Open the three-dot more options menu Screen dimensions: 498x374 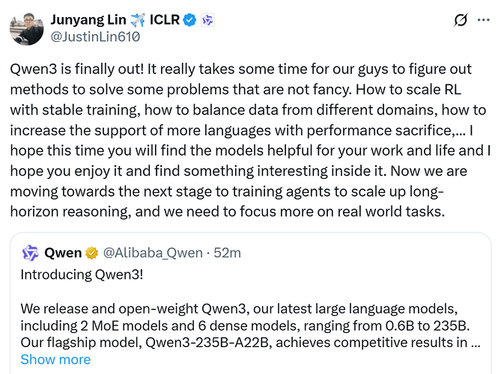tap(483, 20)
